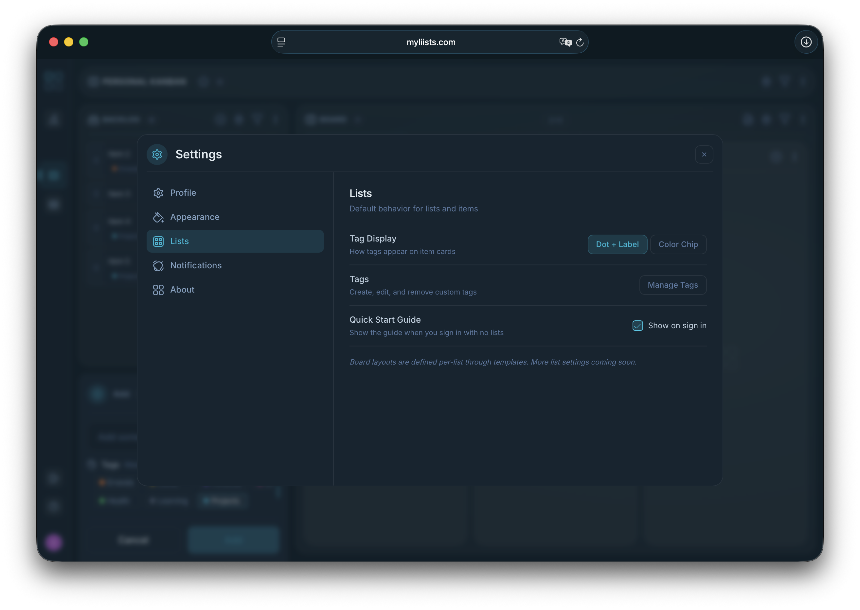Uncheck Show on sign in
Viewport: 860px width, 610px height.
pos(637,326)
